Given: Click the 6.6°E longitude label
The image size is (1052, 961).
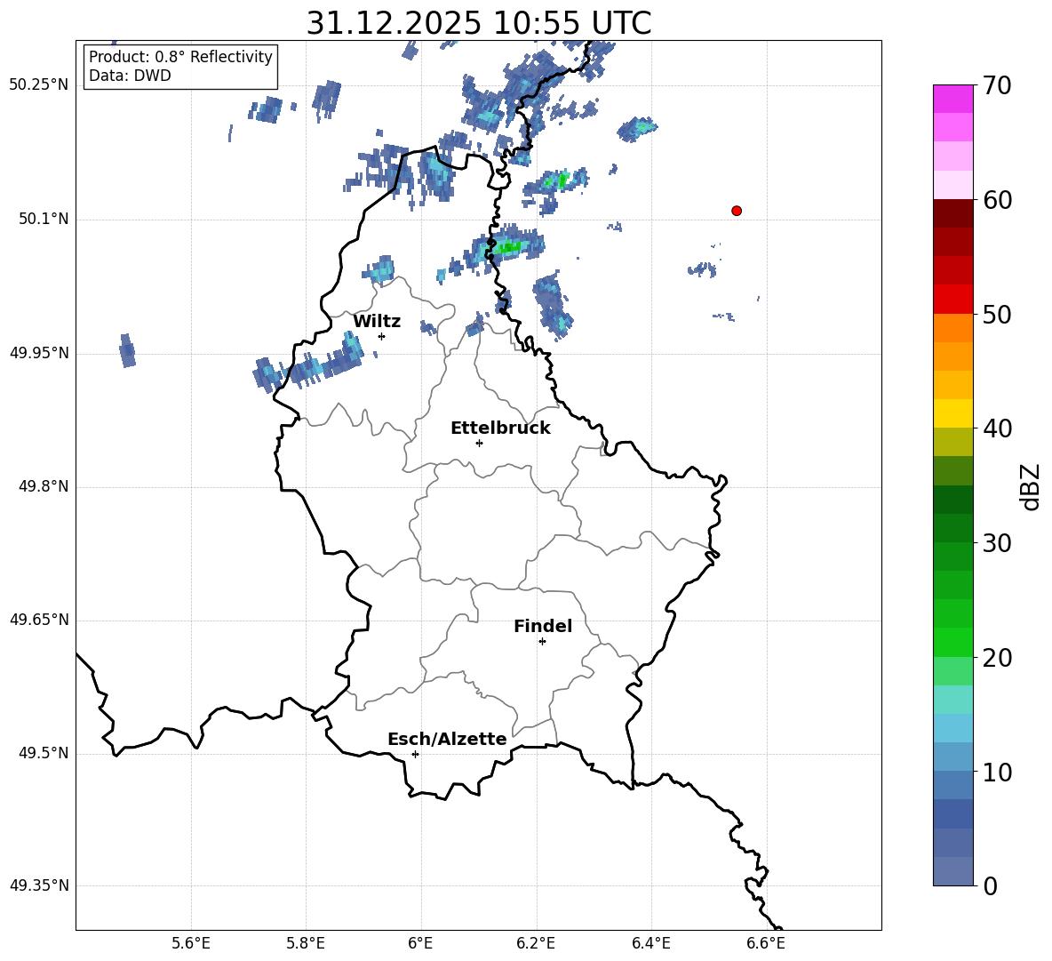Looking at the screenshot, I should (766, 943).
